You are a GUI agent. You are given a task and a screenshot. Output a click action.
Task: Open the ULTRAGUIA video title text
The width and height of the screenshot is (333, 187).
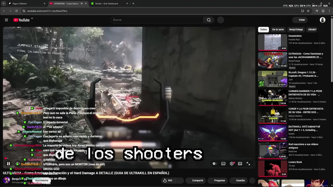[x=86, y=173]
